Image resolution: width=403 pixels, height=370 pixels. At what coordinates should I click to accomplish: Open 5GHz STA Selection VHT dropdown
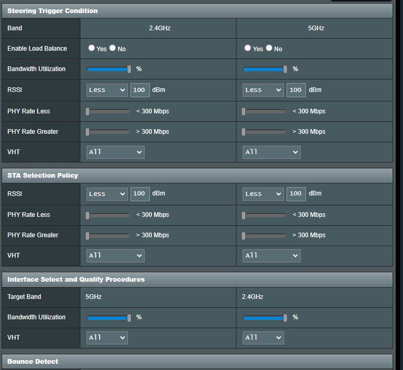271,256
